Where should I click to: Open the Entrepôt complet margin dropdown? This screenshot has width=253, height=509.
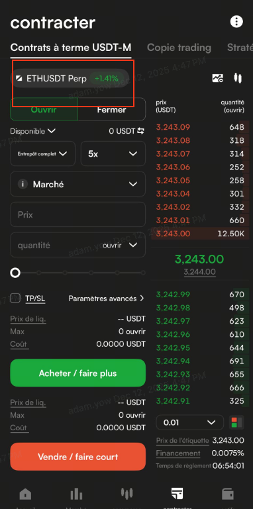pos(43,154)
